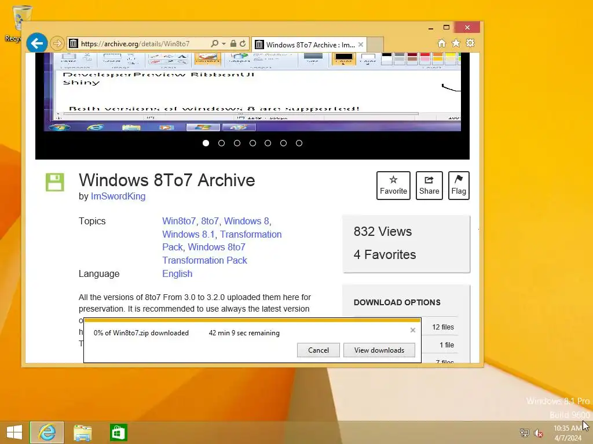Open the browser Home page icon
The height and width of the screenshot is (444, 593).
pos(442,43)
